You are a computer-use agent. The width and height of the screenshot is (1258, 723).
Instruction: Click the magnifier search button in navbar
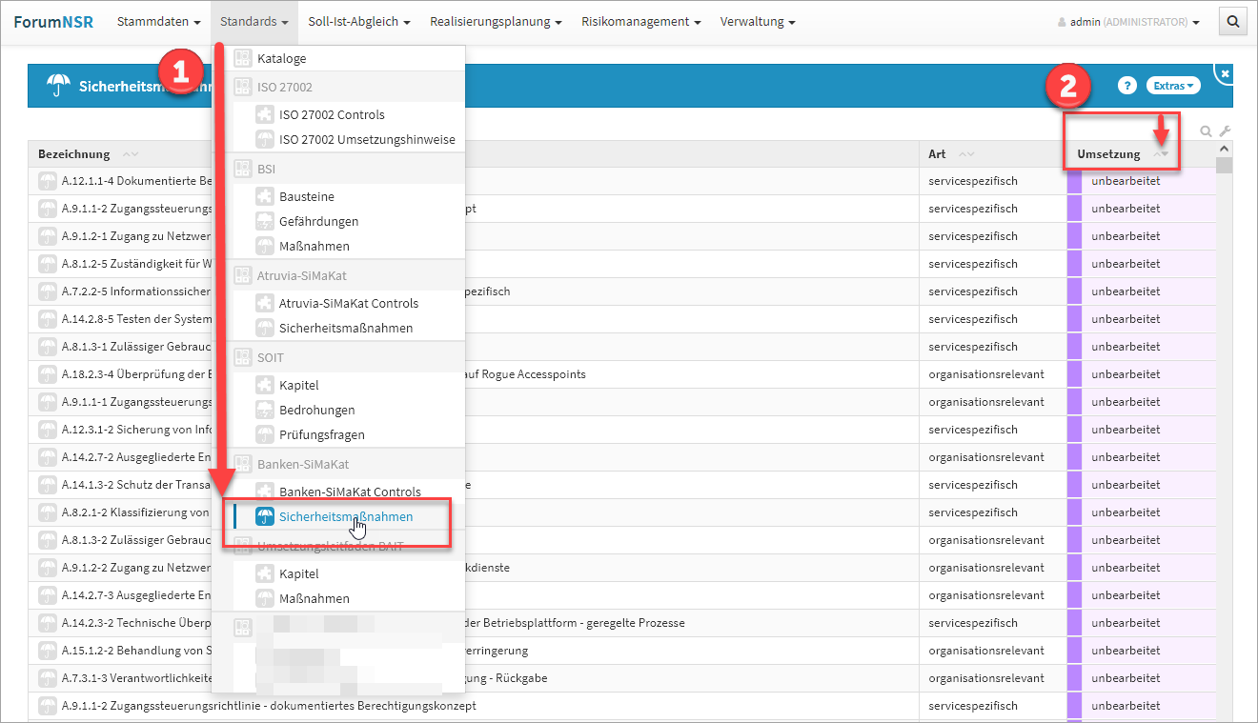click(x=1233, y=22)
